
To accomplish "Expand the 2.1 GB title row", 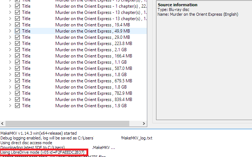I will pyautogui.click(x=10, y=50).
